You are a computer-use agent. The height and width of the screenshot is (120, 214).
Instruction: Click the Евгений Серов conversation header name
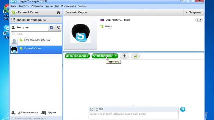(76, 12)
